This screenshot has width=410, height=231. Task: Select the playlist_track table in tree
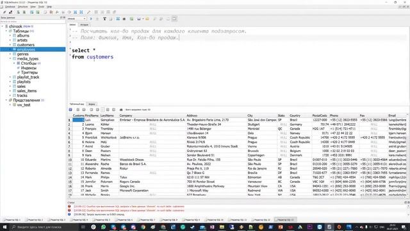tap(28, 77)
